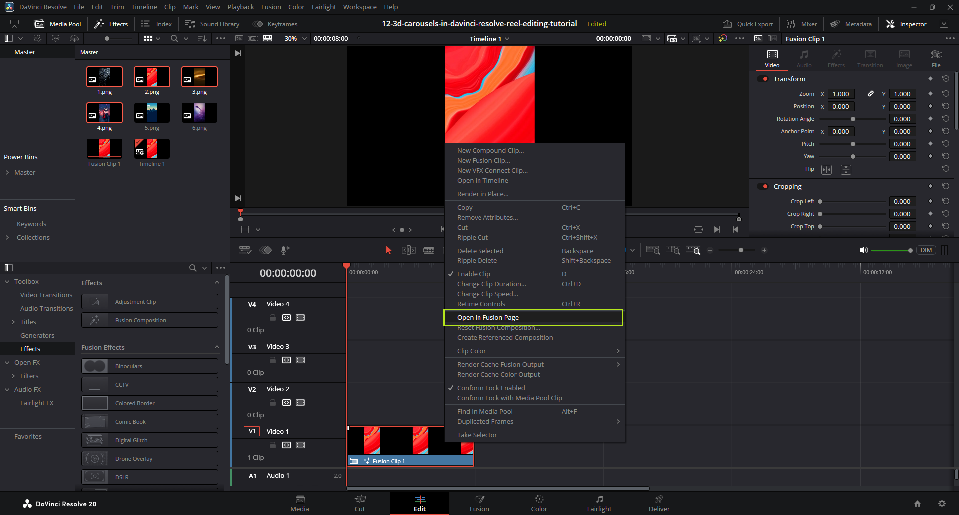Switch to the Color page
This screenshot has width=959, height=515.
(x=539, y=503)
